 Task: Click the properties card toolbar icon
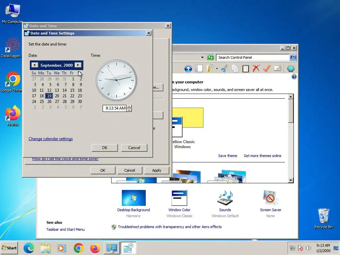277,68
